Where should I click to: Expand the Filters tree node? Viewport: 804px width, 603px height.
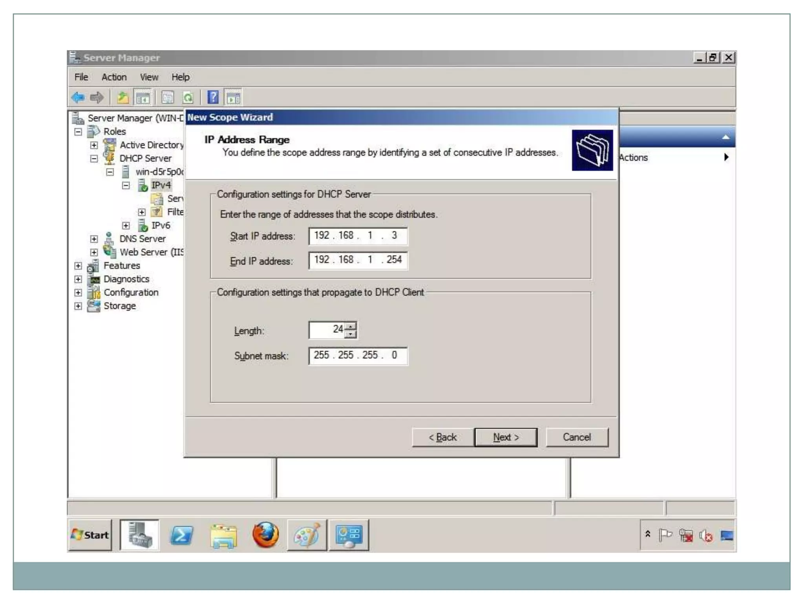tap(142, 212)
